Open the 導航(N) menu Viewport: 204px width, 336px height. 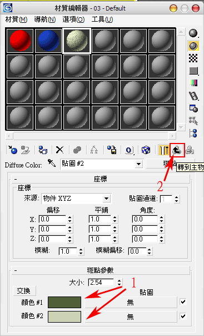[45, 19]
